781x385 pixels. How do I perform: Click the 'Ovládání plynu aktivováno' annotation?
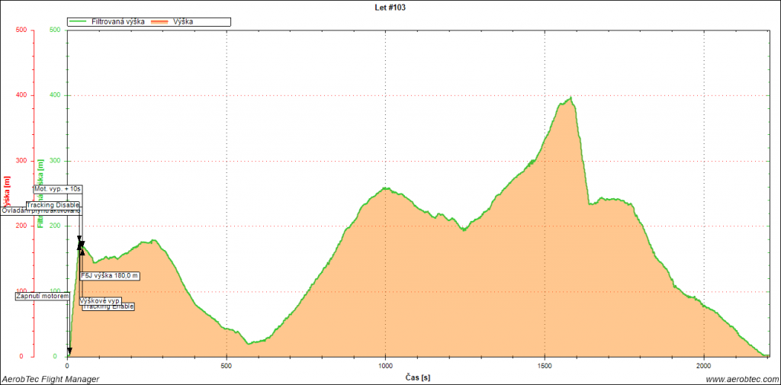click(x=40, y=211)
